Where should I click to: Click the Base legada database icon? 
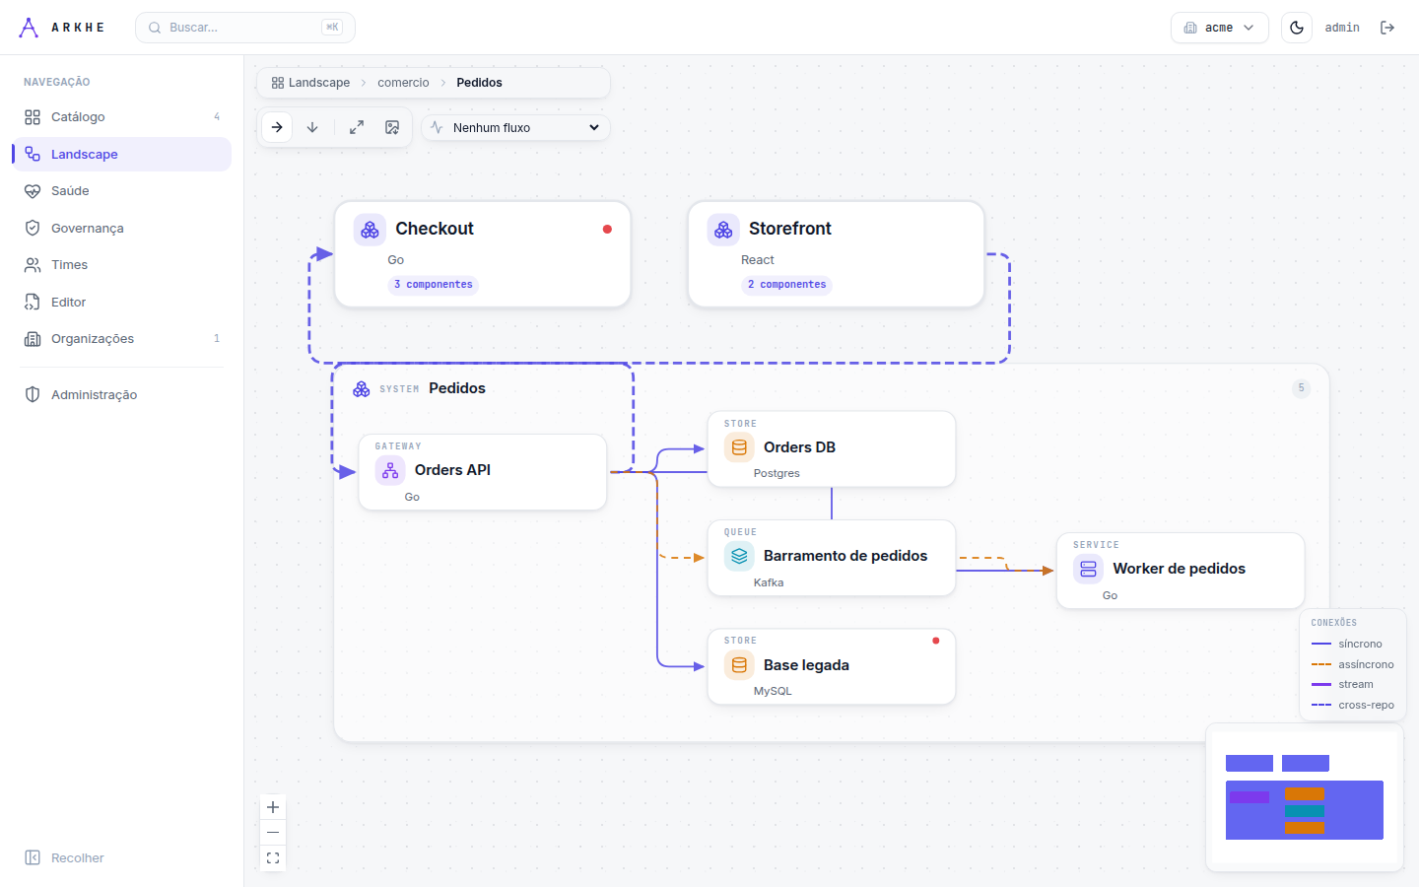[739, 665]
